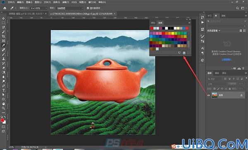Select the Path Selection tool
248x150 pixels.
3,94
